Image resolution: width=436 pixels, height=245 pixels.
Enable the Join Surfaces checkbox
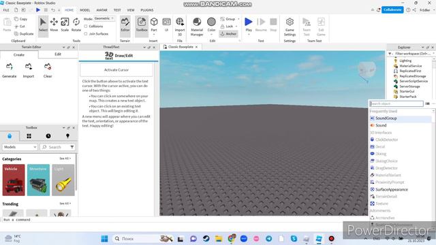point(86,33)
